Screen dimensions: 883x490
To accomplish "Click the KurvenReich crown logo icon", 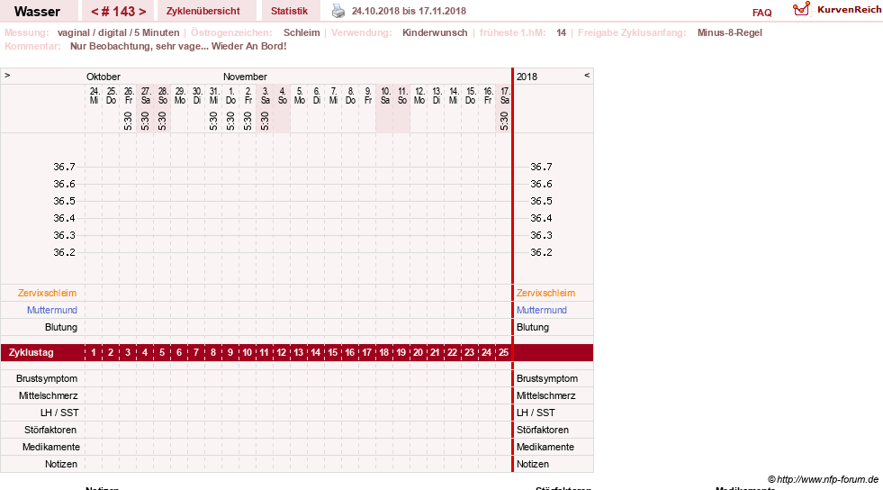I will click(801, 9).
